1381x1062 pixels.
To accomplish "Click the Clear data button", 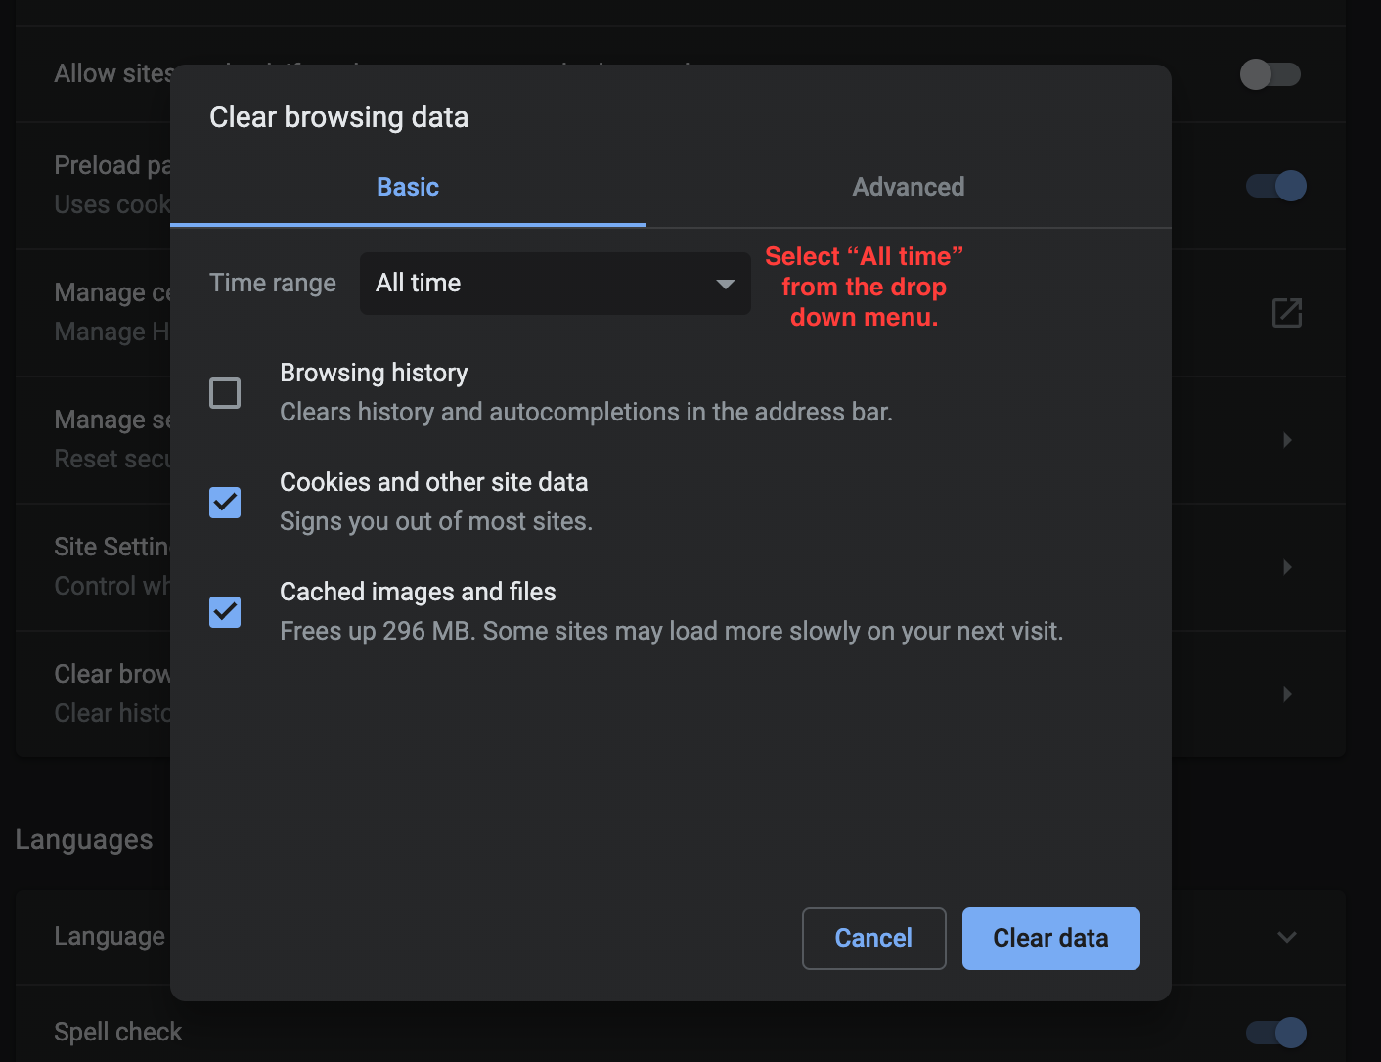I will click(1050, 939).
